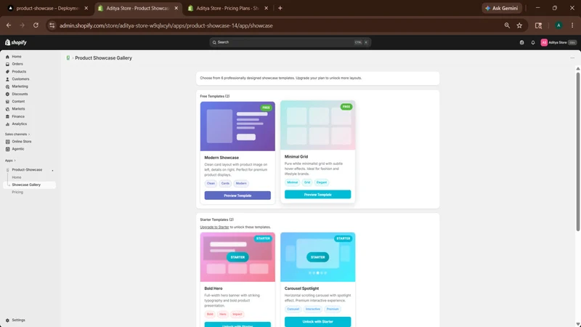The height and width of the screenshot is (327, 581).
Task: Open Chrome three-dot menu
Action: (572, 25)
